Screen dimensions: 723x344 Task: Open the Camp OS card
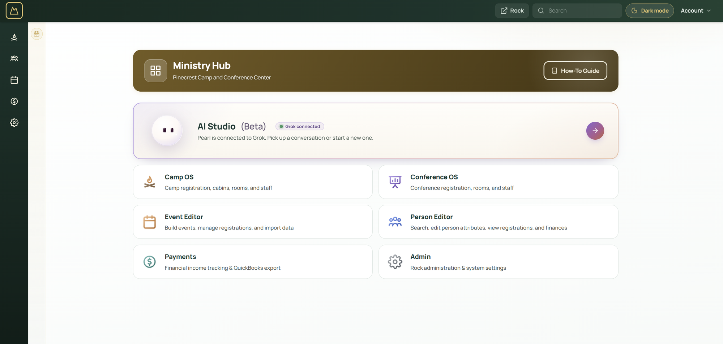[x=253, y=182]
